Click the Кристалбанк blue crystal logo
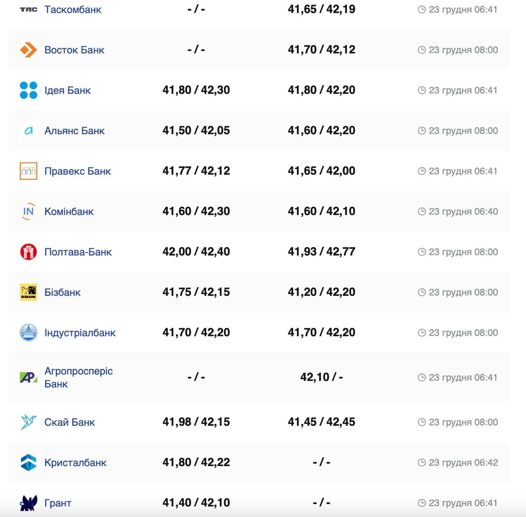This screenshot has width=526, height=517. click(x=28, y=462)
